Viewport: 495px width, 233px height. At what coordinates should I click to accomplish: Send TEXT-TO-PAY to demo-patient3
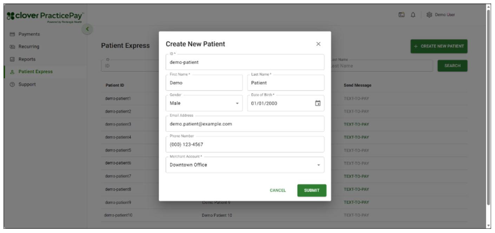pyautogui.click(x=356, y=123)
